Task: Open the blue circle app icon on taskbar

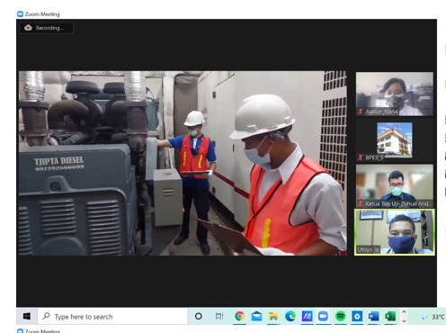Action: pyautogui.click(x=357, y=316)
